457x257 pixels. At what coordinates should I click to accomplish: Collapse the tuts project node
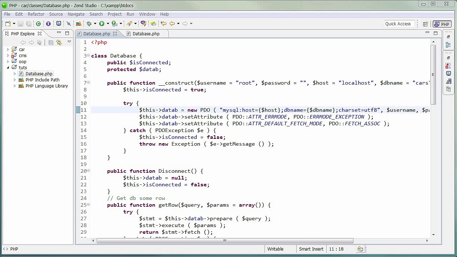point(8,67)
